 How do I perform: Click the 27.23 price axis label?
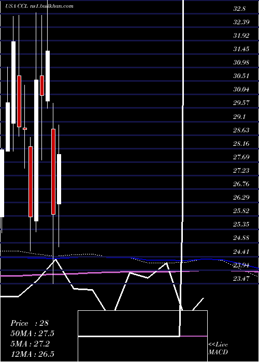pos(241,170)
